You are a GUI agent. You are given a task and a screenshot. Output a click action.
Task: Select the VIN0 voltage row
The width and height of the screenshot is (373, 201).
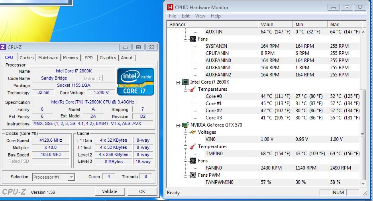click(x=282, y=139)
